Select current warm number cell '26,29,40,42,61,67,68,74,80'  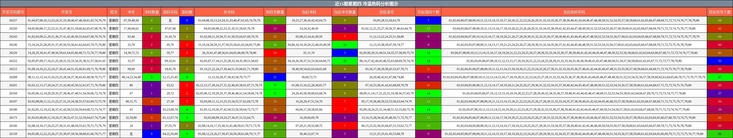(x=386, y=77)
